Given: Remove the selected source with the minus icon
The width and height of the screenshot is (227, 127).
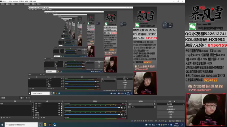Looking at the screenshot, I should coord(36,118).
